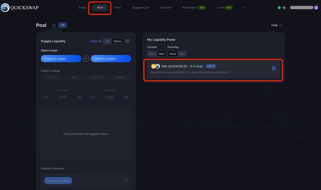Viewport: 321px width, 190px height.
Task: Click the DAI token icon
Action: 153,66
